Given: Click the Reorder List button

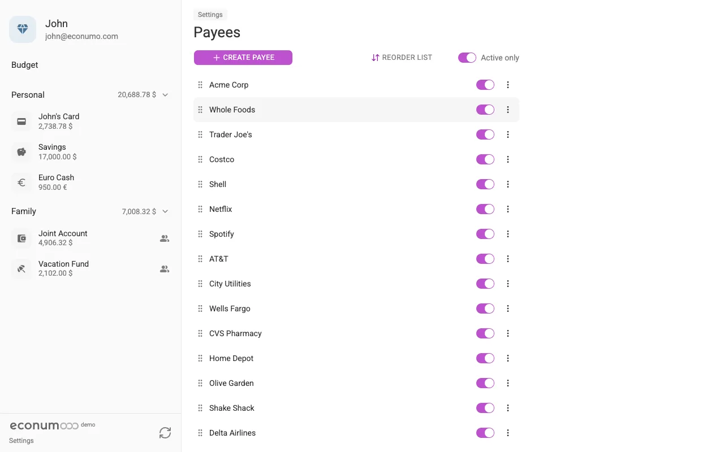Looking at the screenshot, I should [402, 58].
